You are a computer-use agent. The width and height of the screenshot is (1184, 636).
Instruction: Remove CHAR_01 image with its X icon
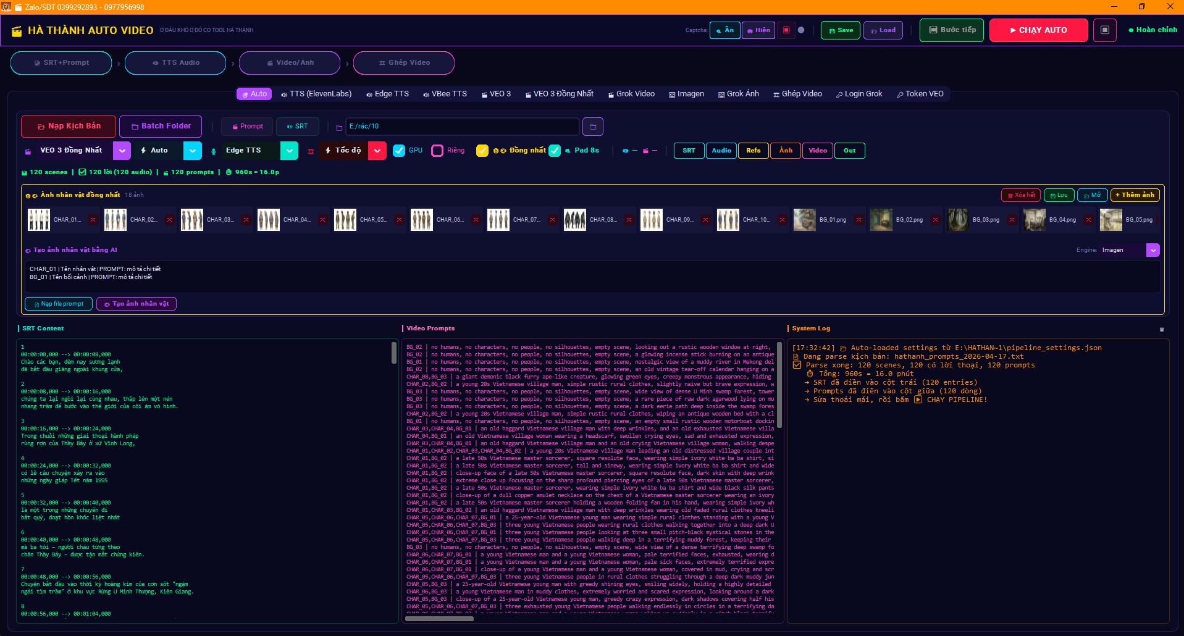coord(93,220)
